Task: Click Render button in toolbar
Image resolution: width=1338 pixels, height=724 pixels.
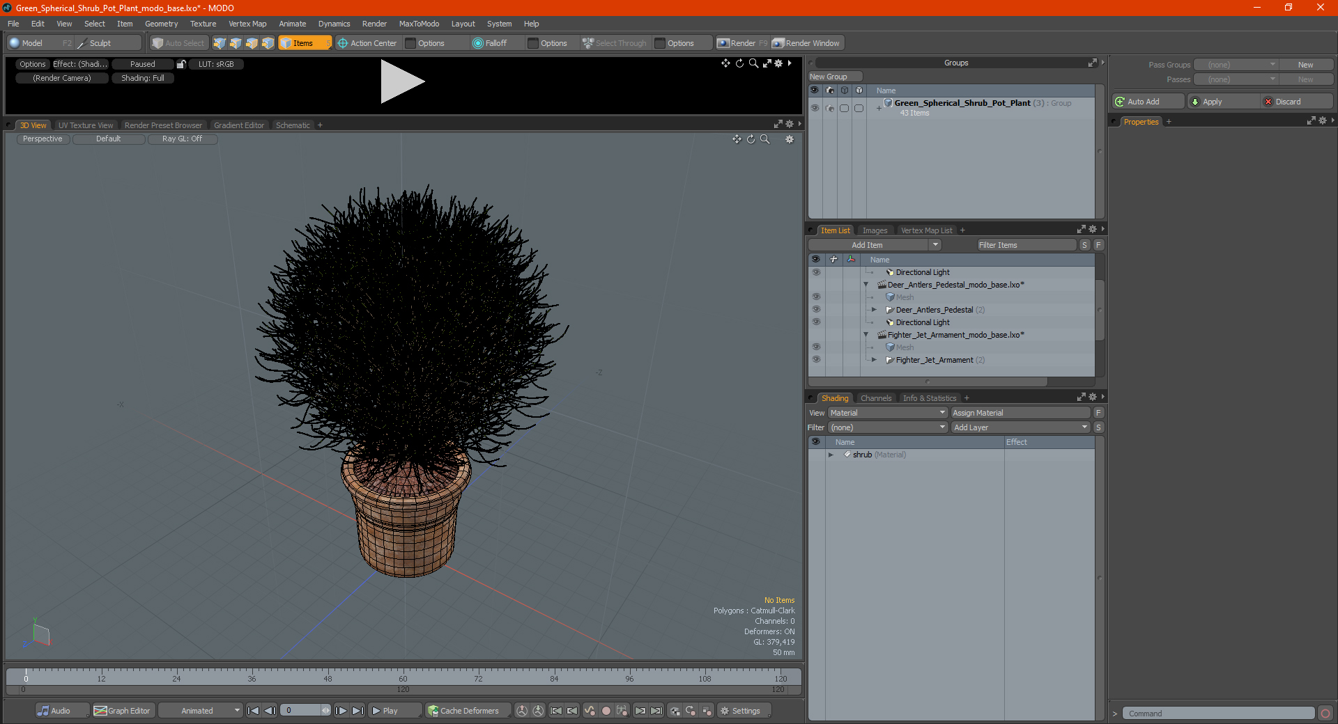Action: pyautogui.click(x=742, y=43)
